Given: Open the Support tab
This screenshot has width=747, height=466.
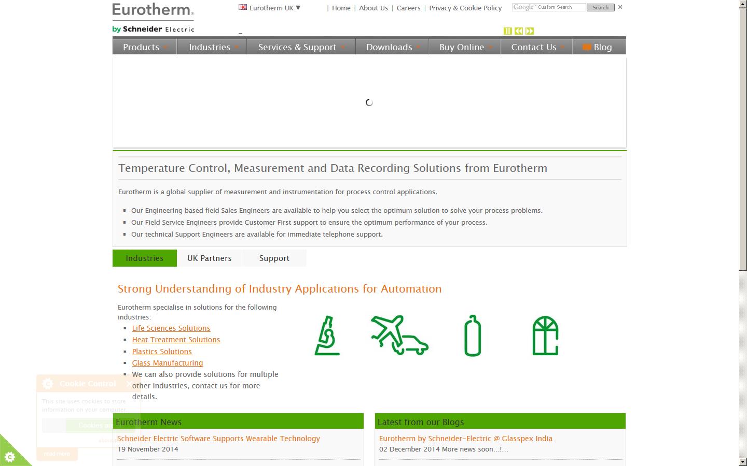Looking at the screenshot, I should [274, 258].
